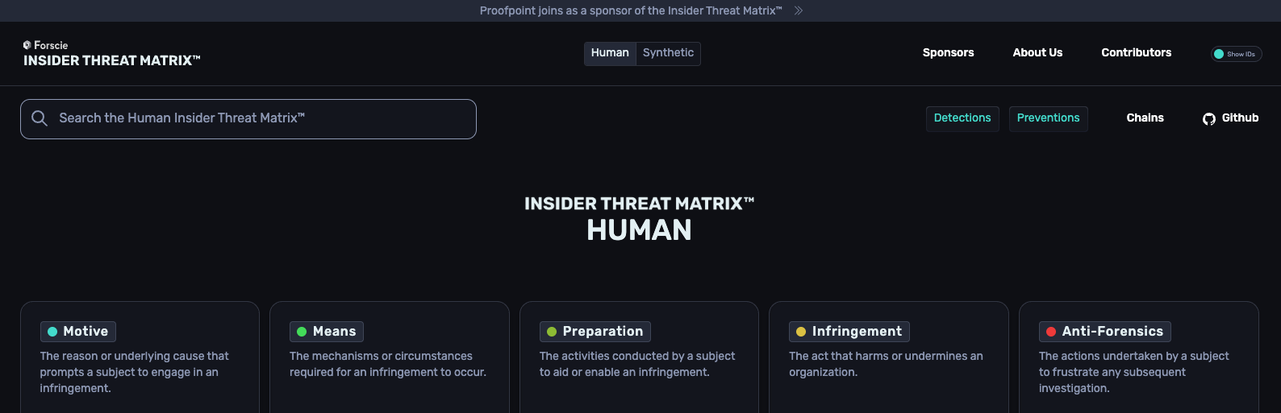Viewport: 1281px width, 413px height.
Task: Click the yellow dot beside Infringement
Action: pyautogui.click(x=801, y=332)
